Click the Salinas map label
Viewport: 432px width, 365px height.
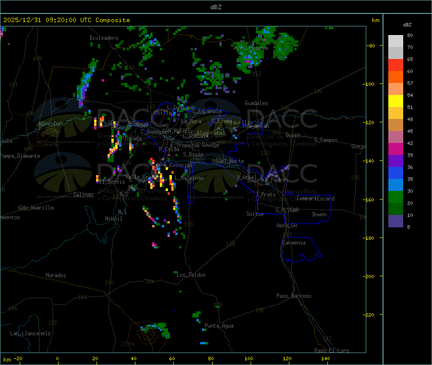[83, 195]
